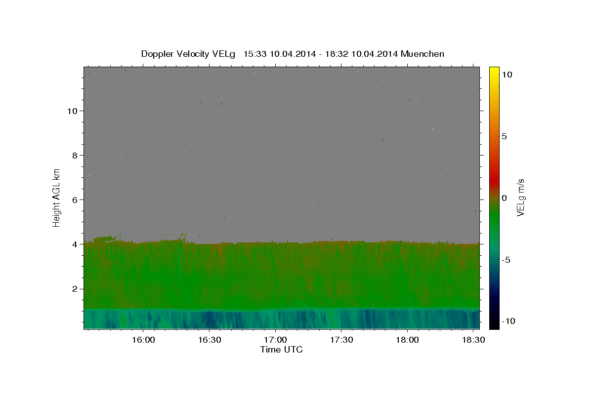Select the 16:30 time tick label

tap(209, 340)
